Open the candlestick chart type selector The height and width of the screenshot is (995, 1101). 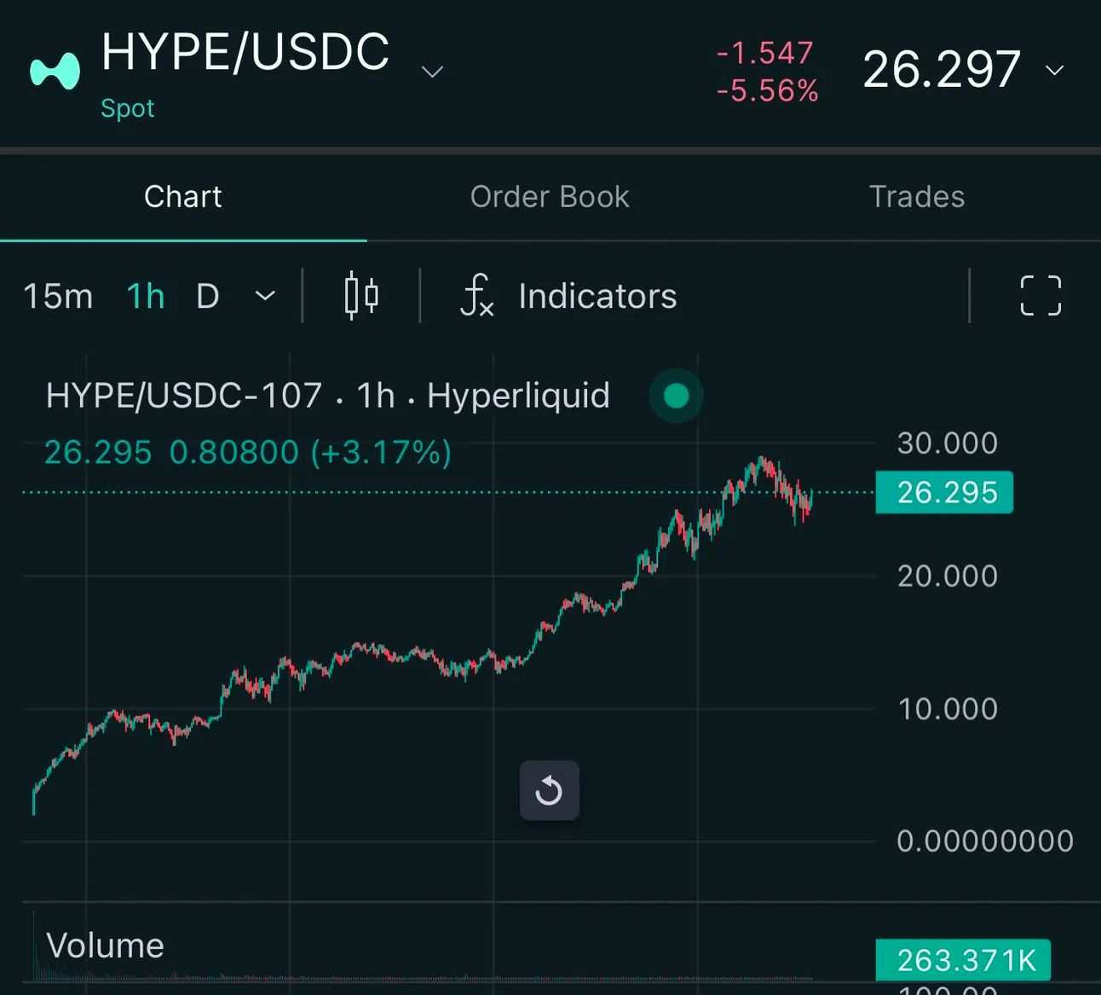click(361, 296)
